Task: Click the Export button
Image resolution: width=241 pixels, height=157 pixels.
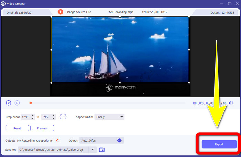Action: tap(219, 144)
